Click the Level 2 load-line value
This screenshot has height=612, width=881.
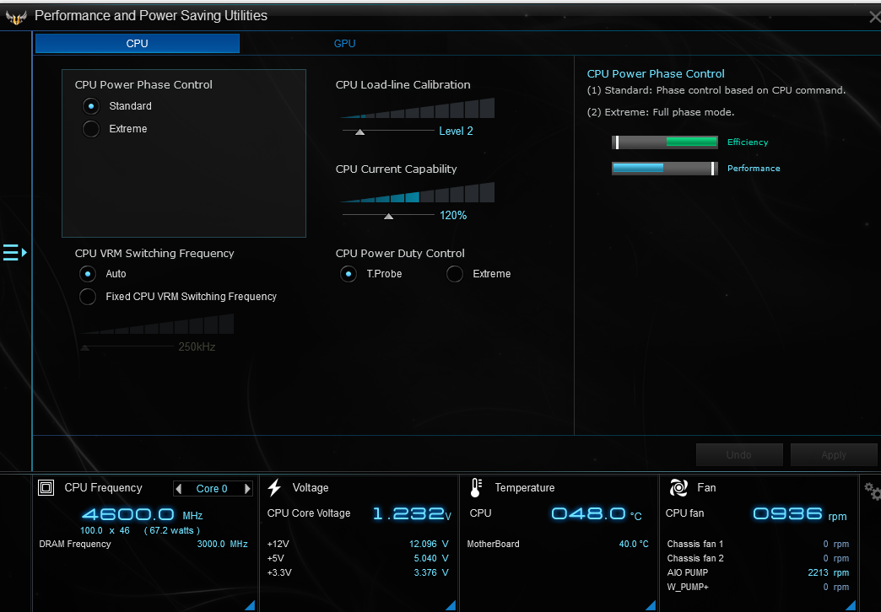456,131
